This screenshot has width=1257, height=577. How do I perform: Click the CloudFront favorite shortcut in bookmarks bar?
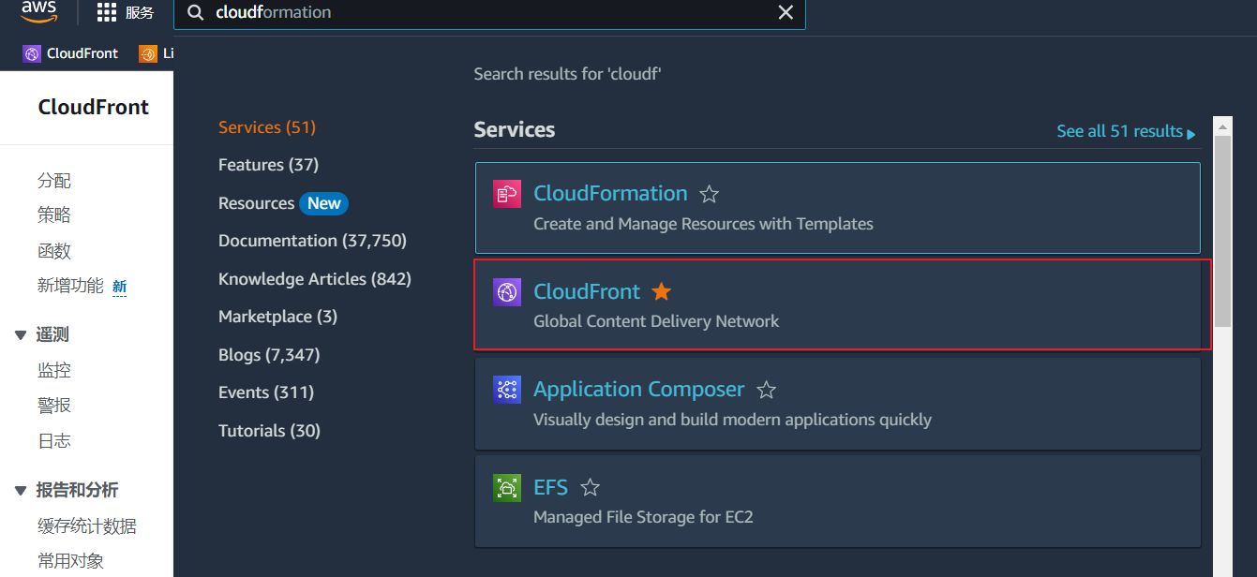[x=71, y=53]
